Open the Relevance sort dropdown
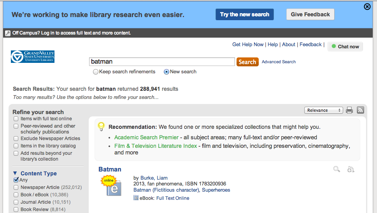This screenshot has height=213, width=377. [x=323, y=110]
